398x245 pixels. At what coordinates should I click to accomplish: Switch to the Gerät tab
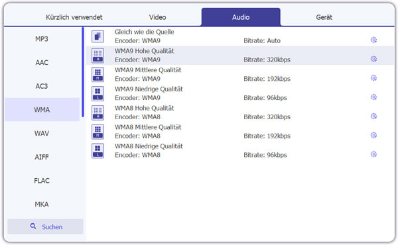pos(324,17)
